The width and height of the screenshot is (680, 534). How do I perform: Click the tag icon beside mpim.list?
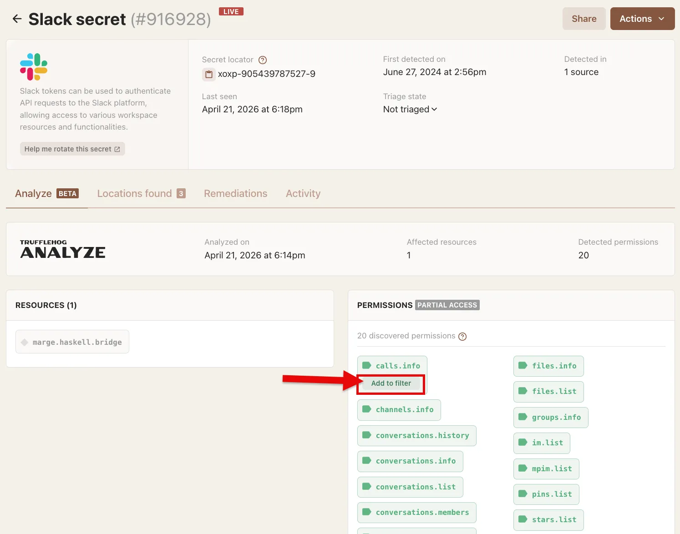[523, 468]
